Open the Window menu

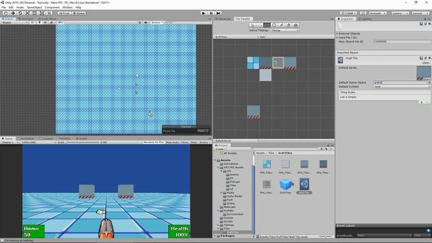[x=67, y=7]
